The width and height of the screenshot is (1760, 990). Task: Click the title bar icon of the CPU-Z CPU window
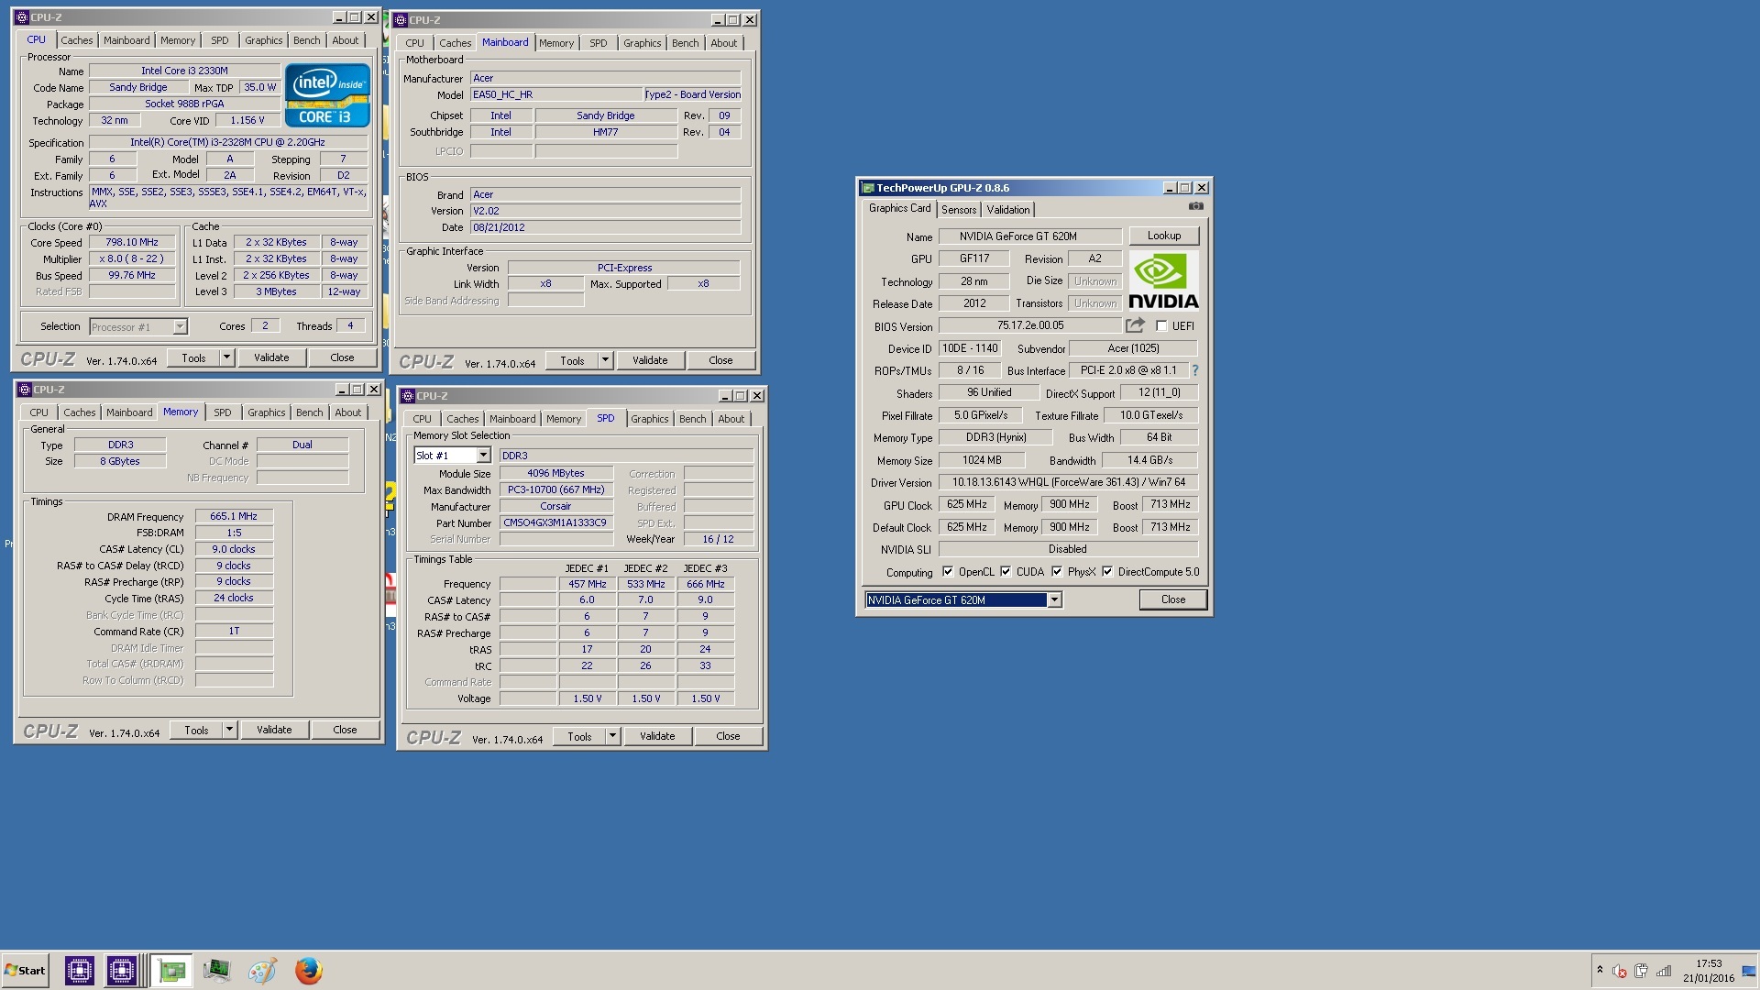(x=22, y=17)
